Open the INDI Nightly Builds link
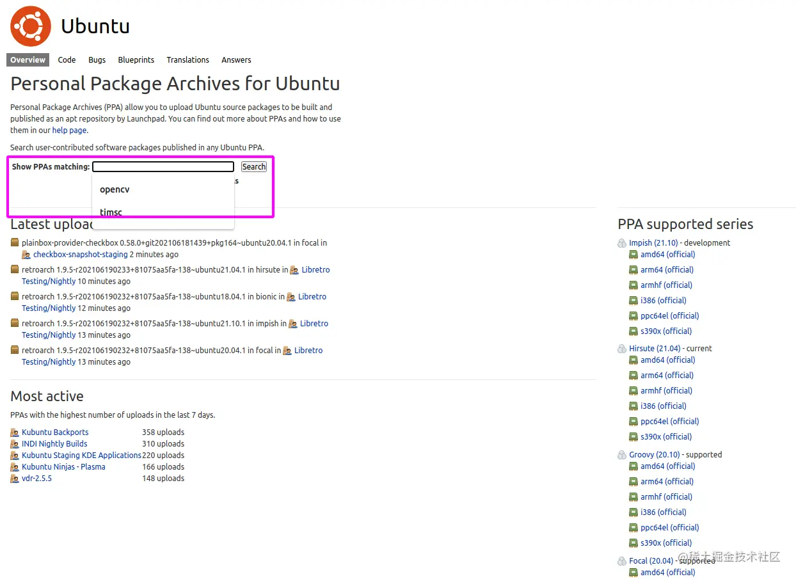 pos(54,443)
